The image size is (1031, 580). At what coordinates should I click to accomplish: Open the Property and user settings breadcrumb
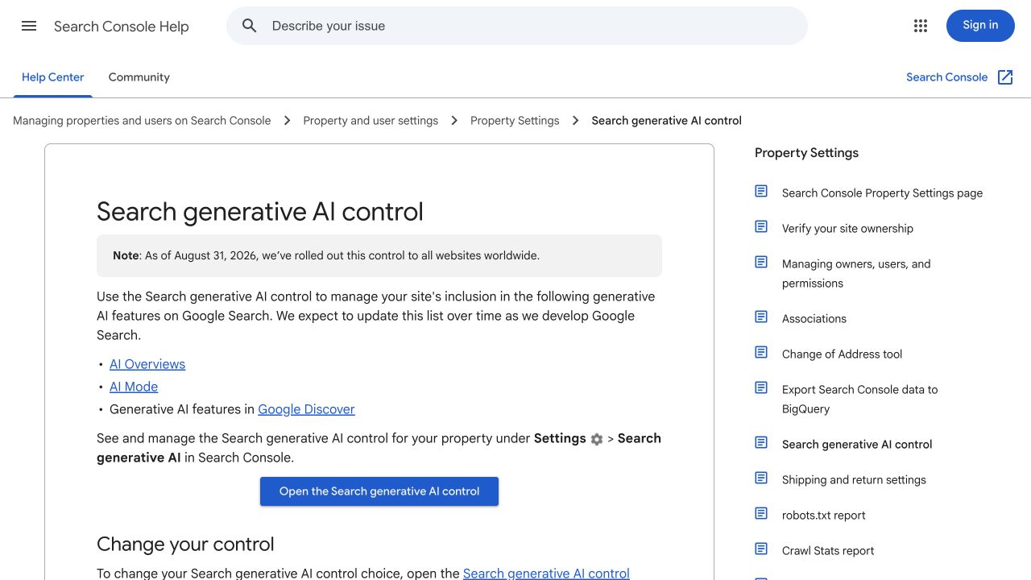(x=371, y=121)
